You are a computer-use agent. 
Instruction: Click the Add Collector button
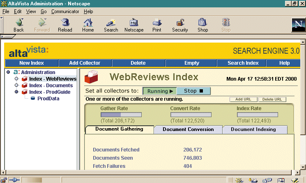85,63
